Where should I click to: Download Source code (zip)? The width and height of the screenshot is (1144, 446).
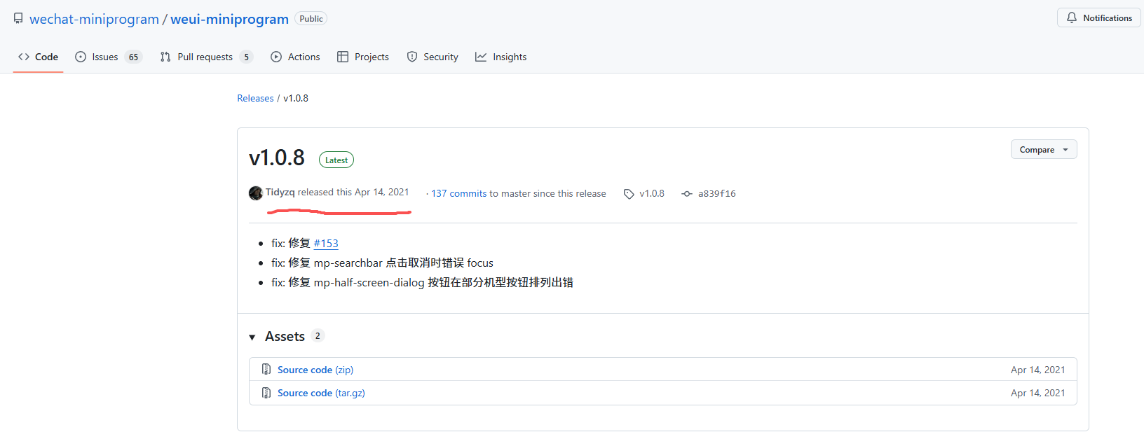(x=315, y=370)
